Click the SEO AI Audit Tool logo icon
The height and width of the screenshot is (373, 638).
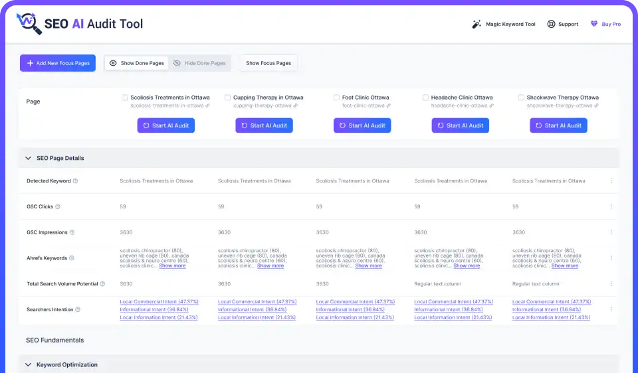(29, 24)
